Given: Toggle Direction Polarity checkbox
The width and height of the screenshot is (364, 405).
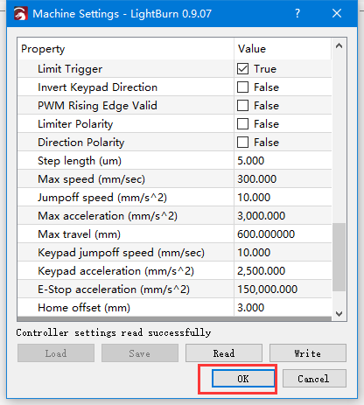Looking at the screenshot, I should tap(242, 143).
